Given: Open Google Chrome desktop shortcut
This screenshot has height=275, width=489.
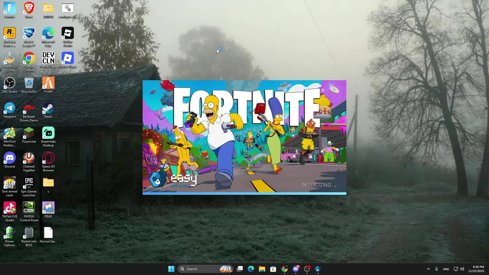Looking at the screenshot, I should 29,62.
